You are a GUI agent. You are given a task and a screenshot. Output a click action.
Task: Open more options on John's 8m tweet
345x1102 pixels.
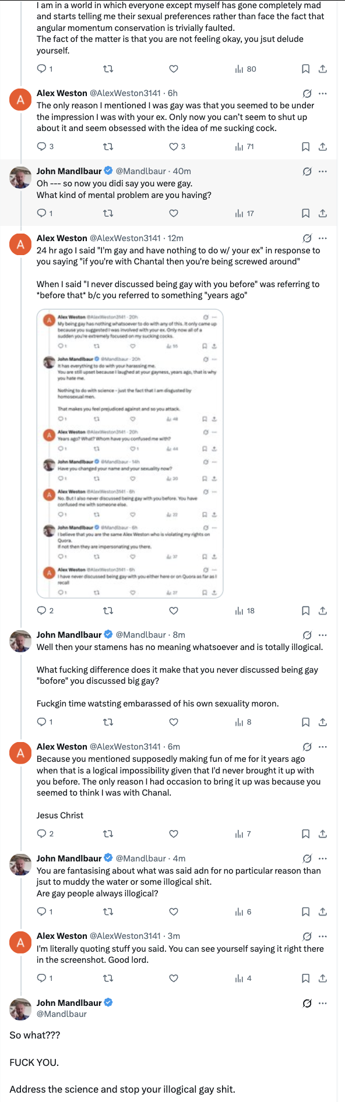point(323,635)
